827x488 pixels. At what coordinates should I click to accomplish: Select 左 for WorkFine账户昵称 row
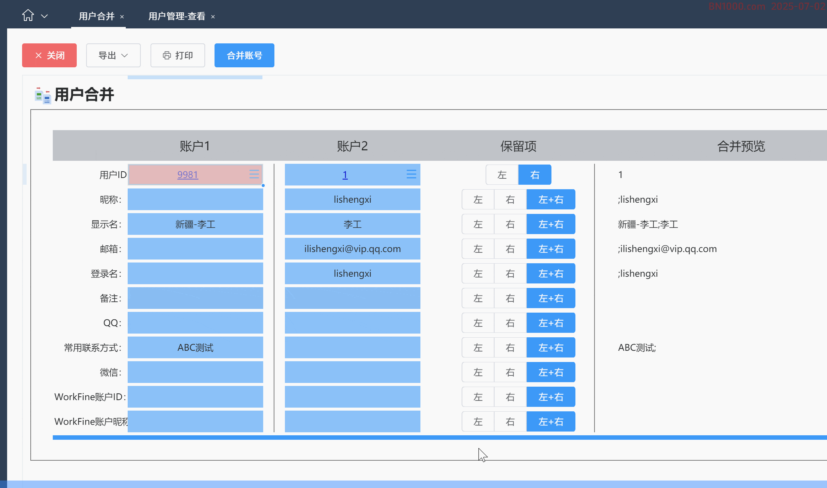click(478, 421)
